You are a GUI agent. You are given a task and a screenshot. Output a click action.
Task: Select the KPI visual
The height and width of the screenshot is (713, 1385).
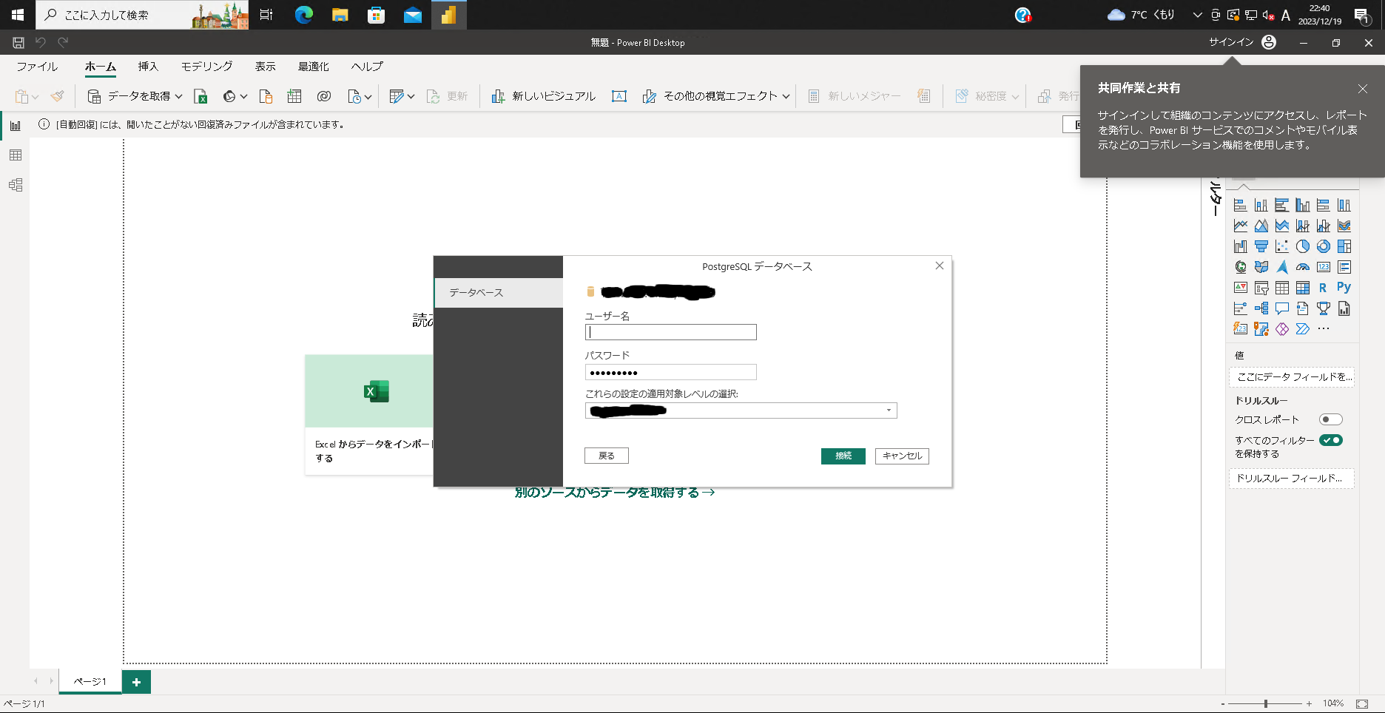tap(1241, 288)
